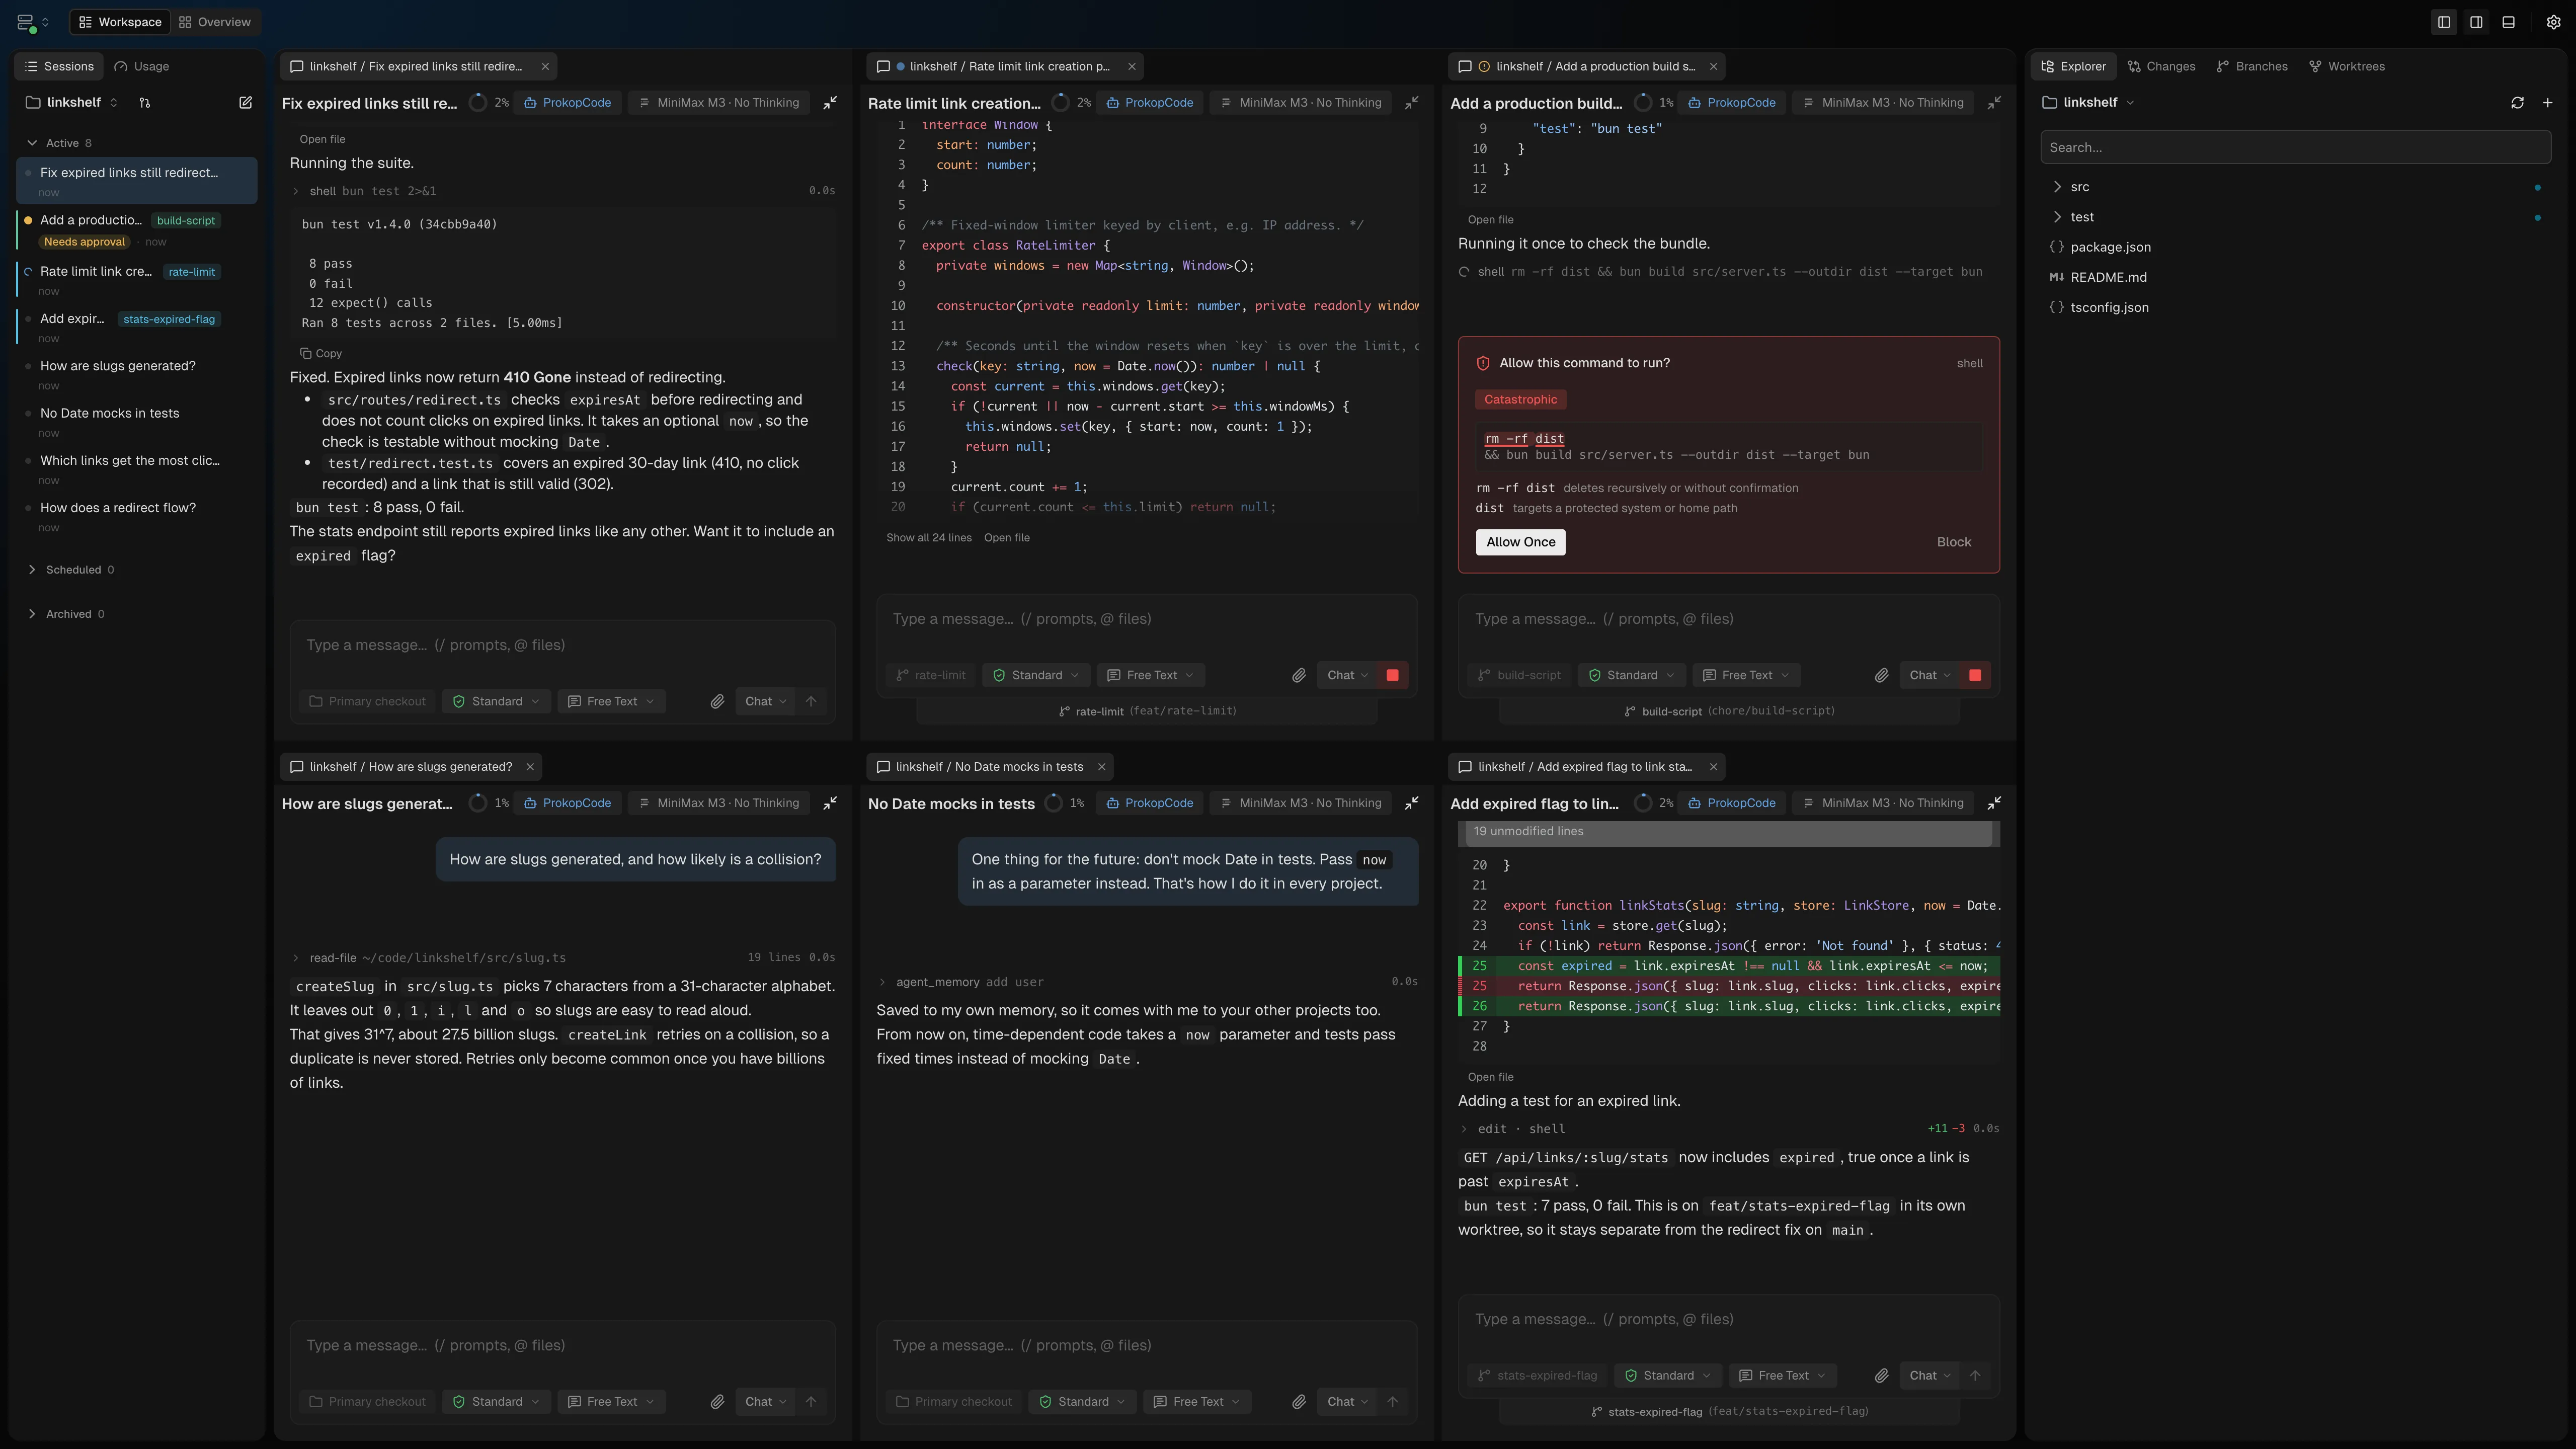Open the Worktrees tab
The height and width of the screenshot is (1449, 2576).
click(2347, 66)
